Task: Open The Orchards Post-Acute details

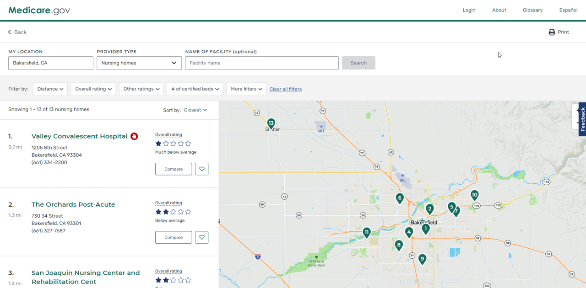Action: [73, 205]
